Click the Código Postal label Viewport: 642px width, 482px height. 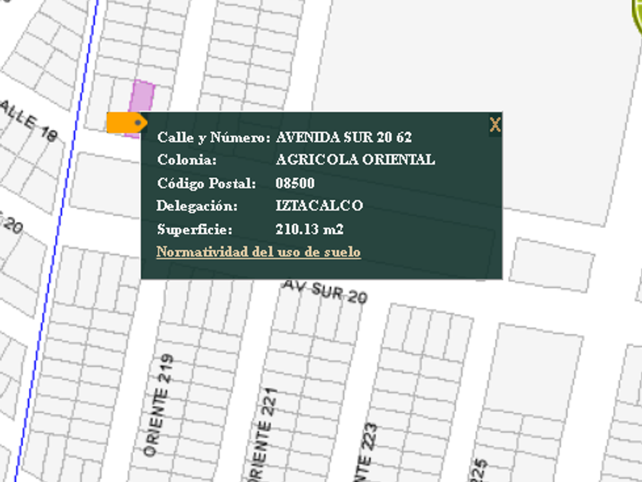pos(206,183)
